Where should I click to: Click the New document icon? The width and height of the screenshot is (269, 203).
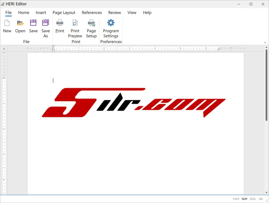7,23
